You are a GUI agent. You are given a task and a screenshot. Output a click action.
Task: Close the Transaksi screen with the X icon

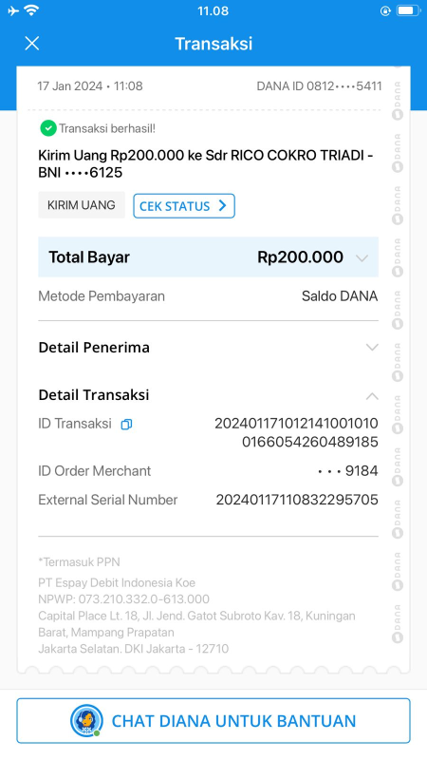pos(32,44)
